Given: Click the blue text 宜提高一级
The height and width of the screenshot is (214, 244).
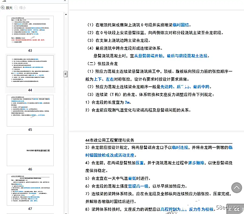Looking at the screenshot, I should (x=138, y=186).
